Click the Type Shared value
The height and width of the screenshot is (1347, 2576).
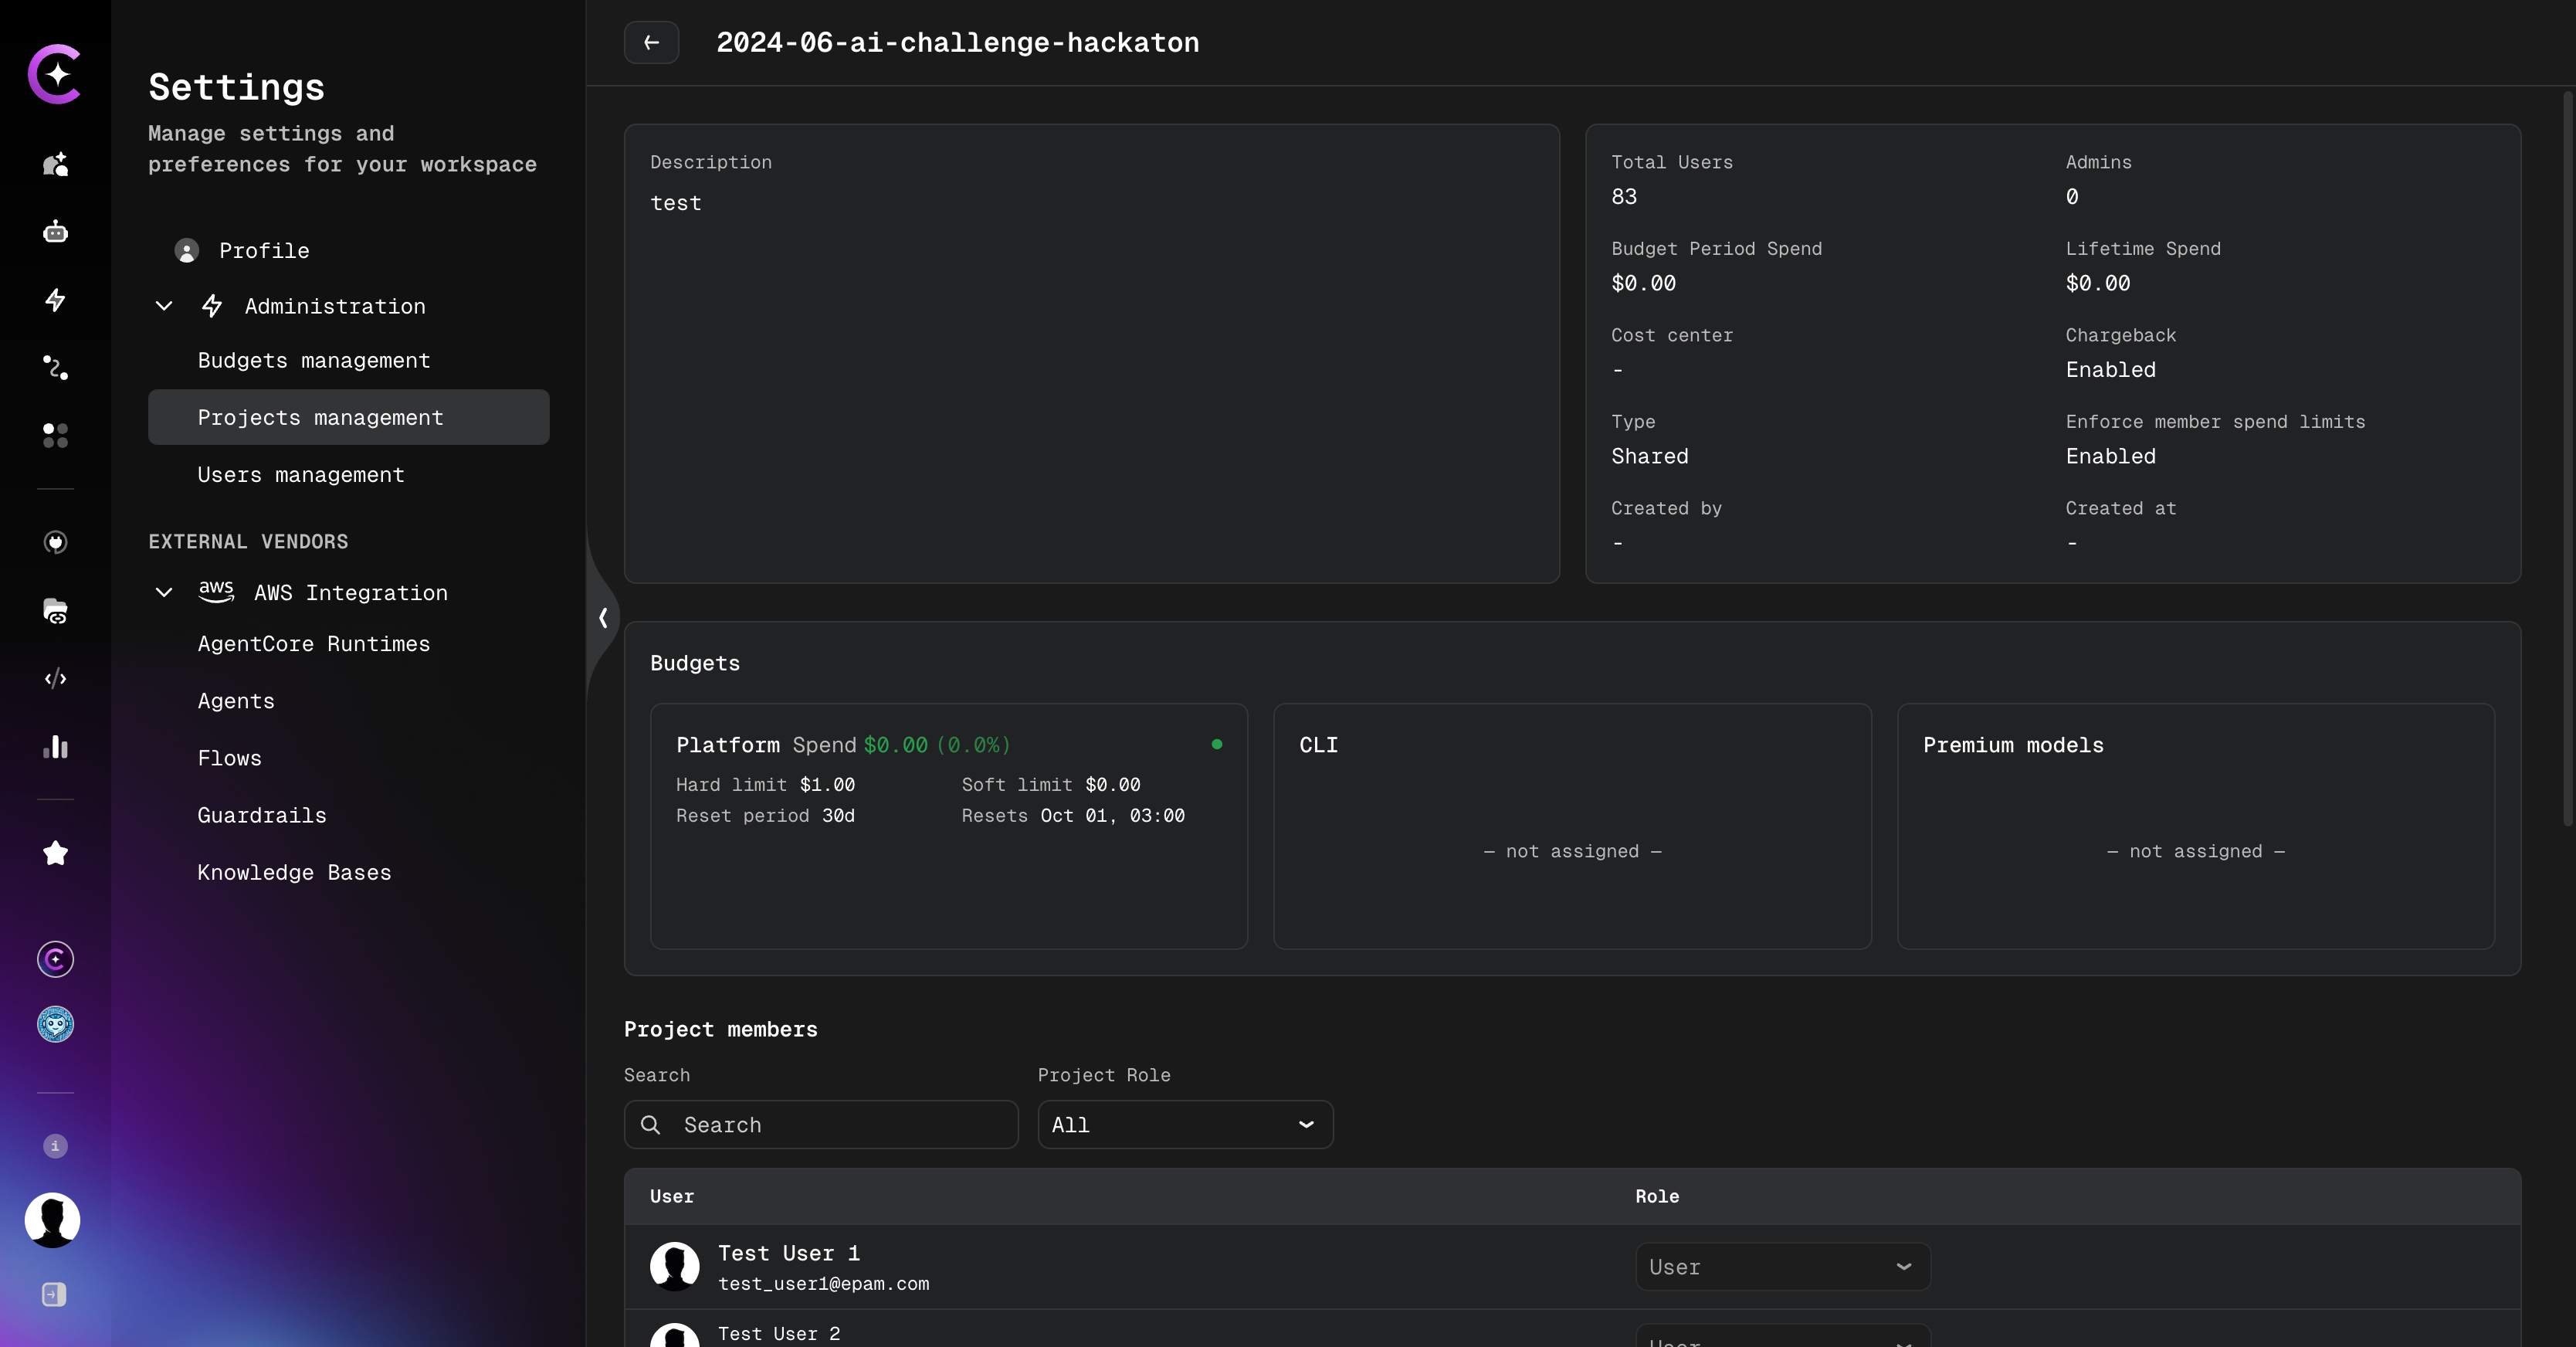coord(1650,457)
